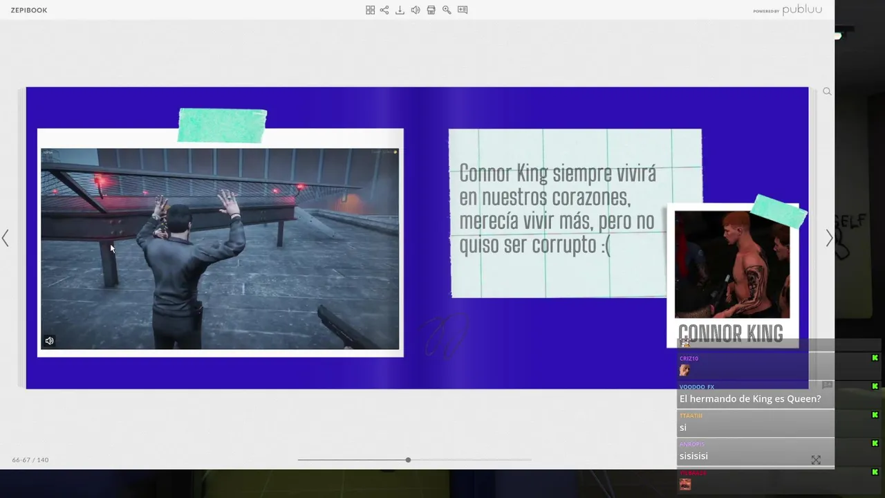Click the emote in the bottom chat message
Screen dimensions: 885x498
tap(685, 484)
